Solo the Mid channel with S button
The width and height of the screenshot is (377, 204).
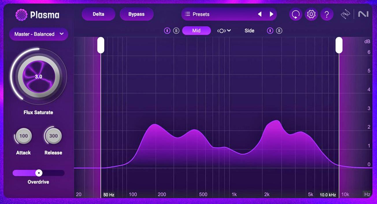click(176, 31)
